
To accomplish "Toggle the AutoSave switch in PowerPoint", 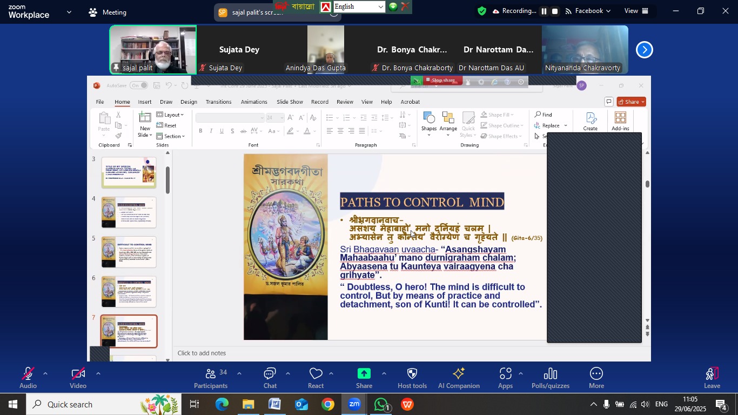I will tap(138, 85).
